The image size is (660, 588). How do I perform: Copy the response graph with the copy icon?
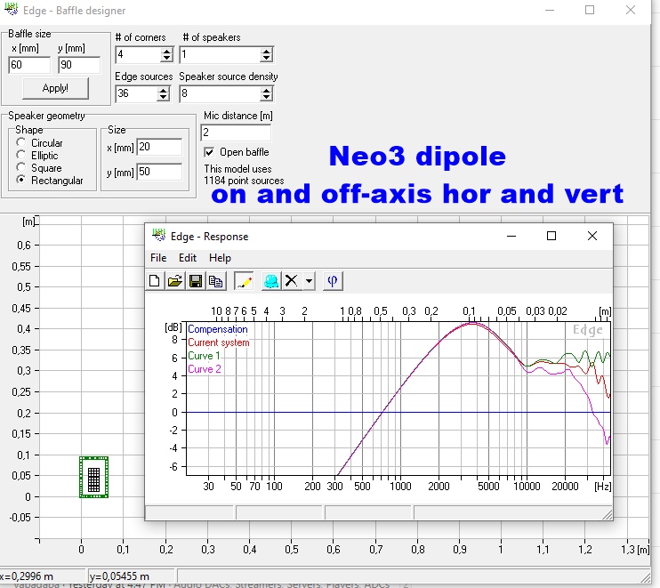[216, 281]
